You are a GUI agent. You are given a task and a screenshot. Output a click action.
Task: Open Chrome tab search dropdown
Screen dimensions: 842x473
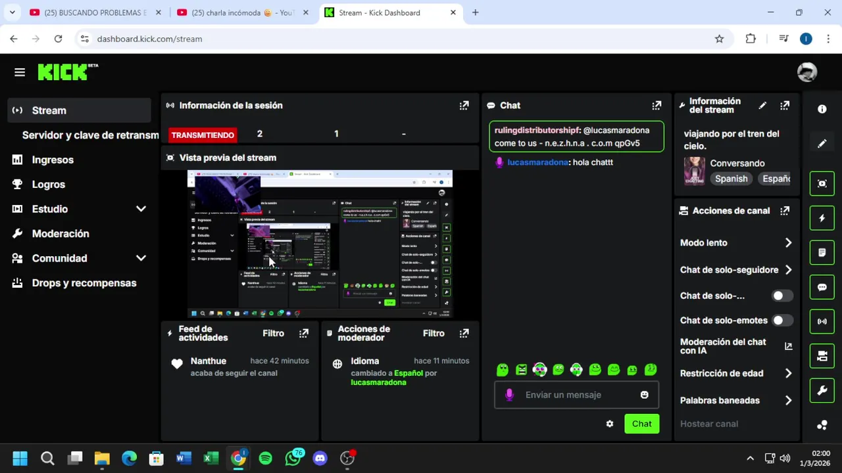click(x=12, y=12)
